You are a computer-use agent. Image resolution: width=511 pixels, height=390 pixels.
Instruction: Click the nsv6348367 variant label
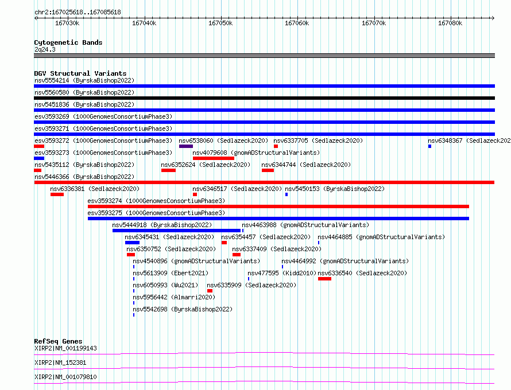coord(469,141)
